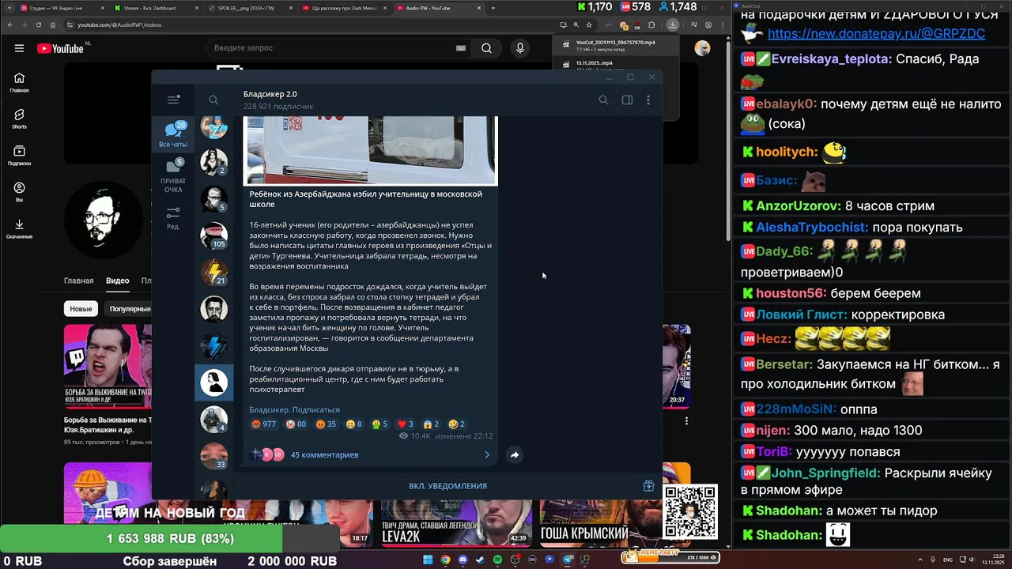Click "Бладсикер. Подписаться" link in post
This screenshot has width=1012, height=569.
tap(294, 410)
